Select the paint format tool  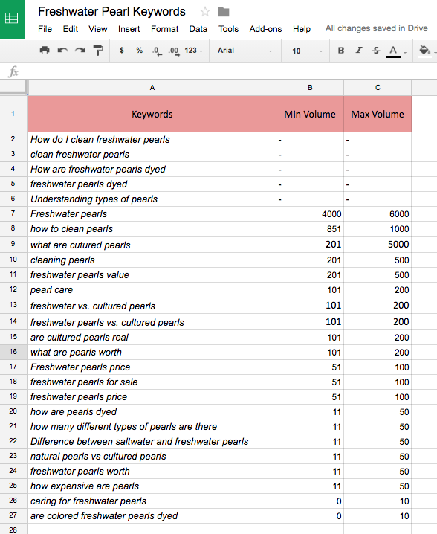pyautogui.click(x=97, y=51)
